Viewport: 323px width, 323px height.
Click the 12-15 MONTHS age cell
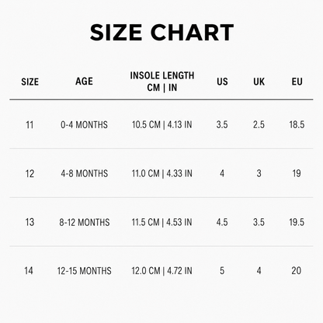pyautogui.click(x=85, y=271)
